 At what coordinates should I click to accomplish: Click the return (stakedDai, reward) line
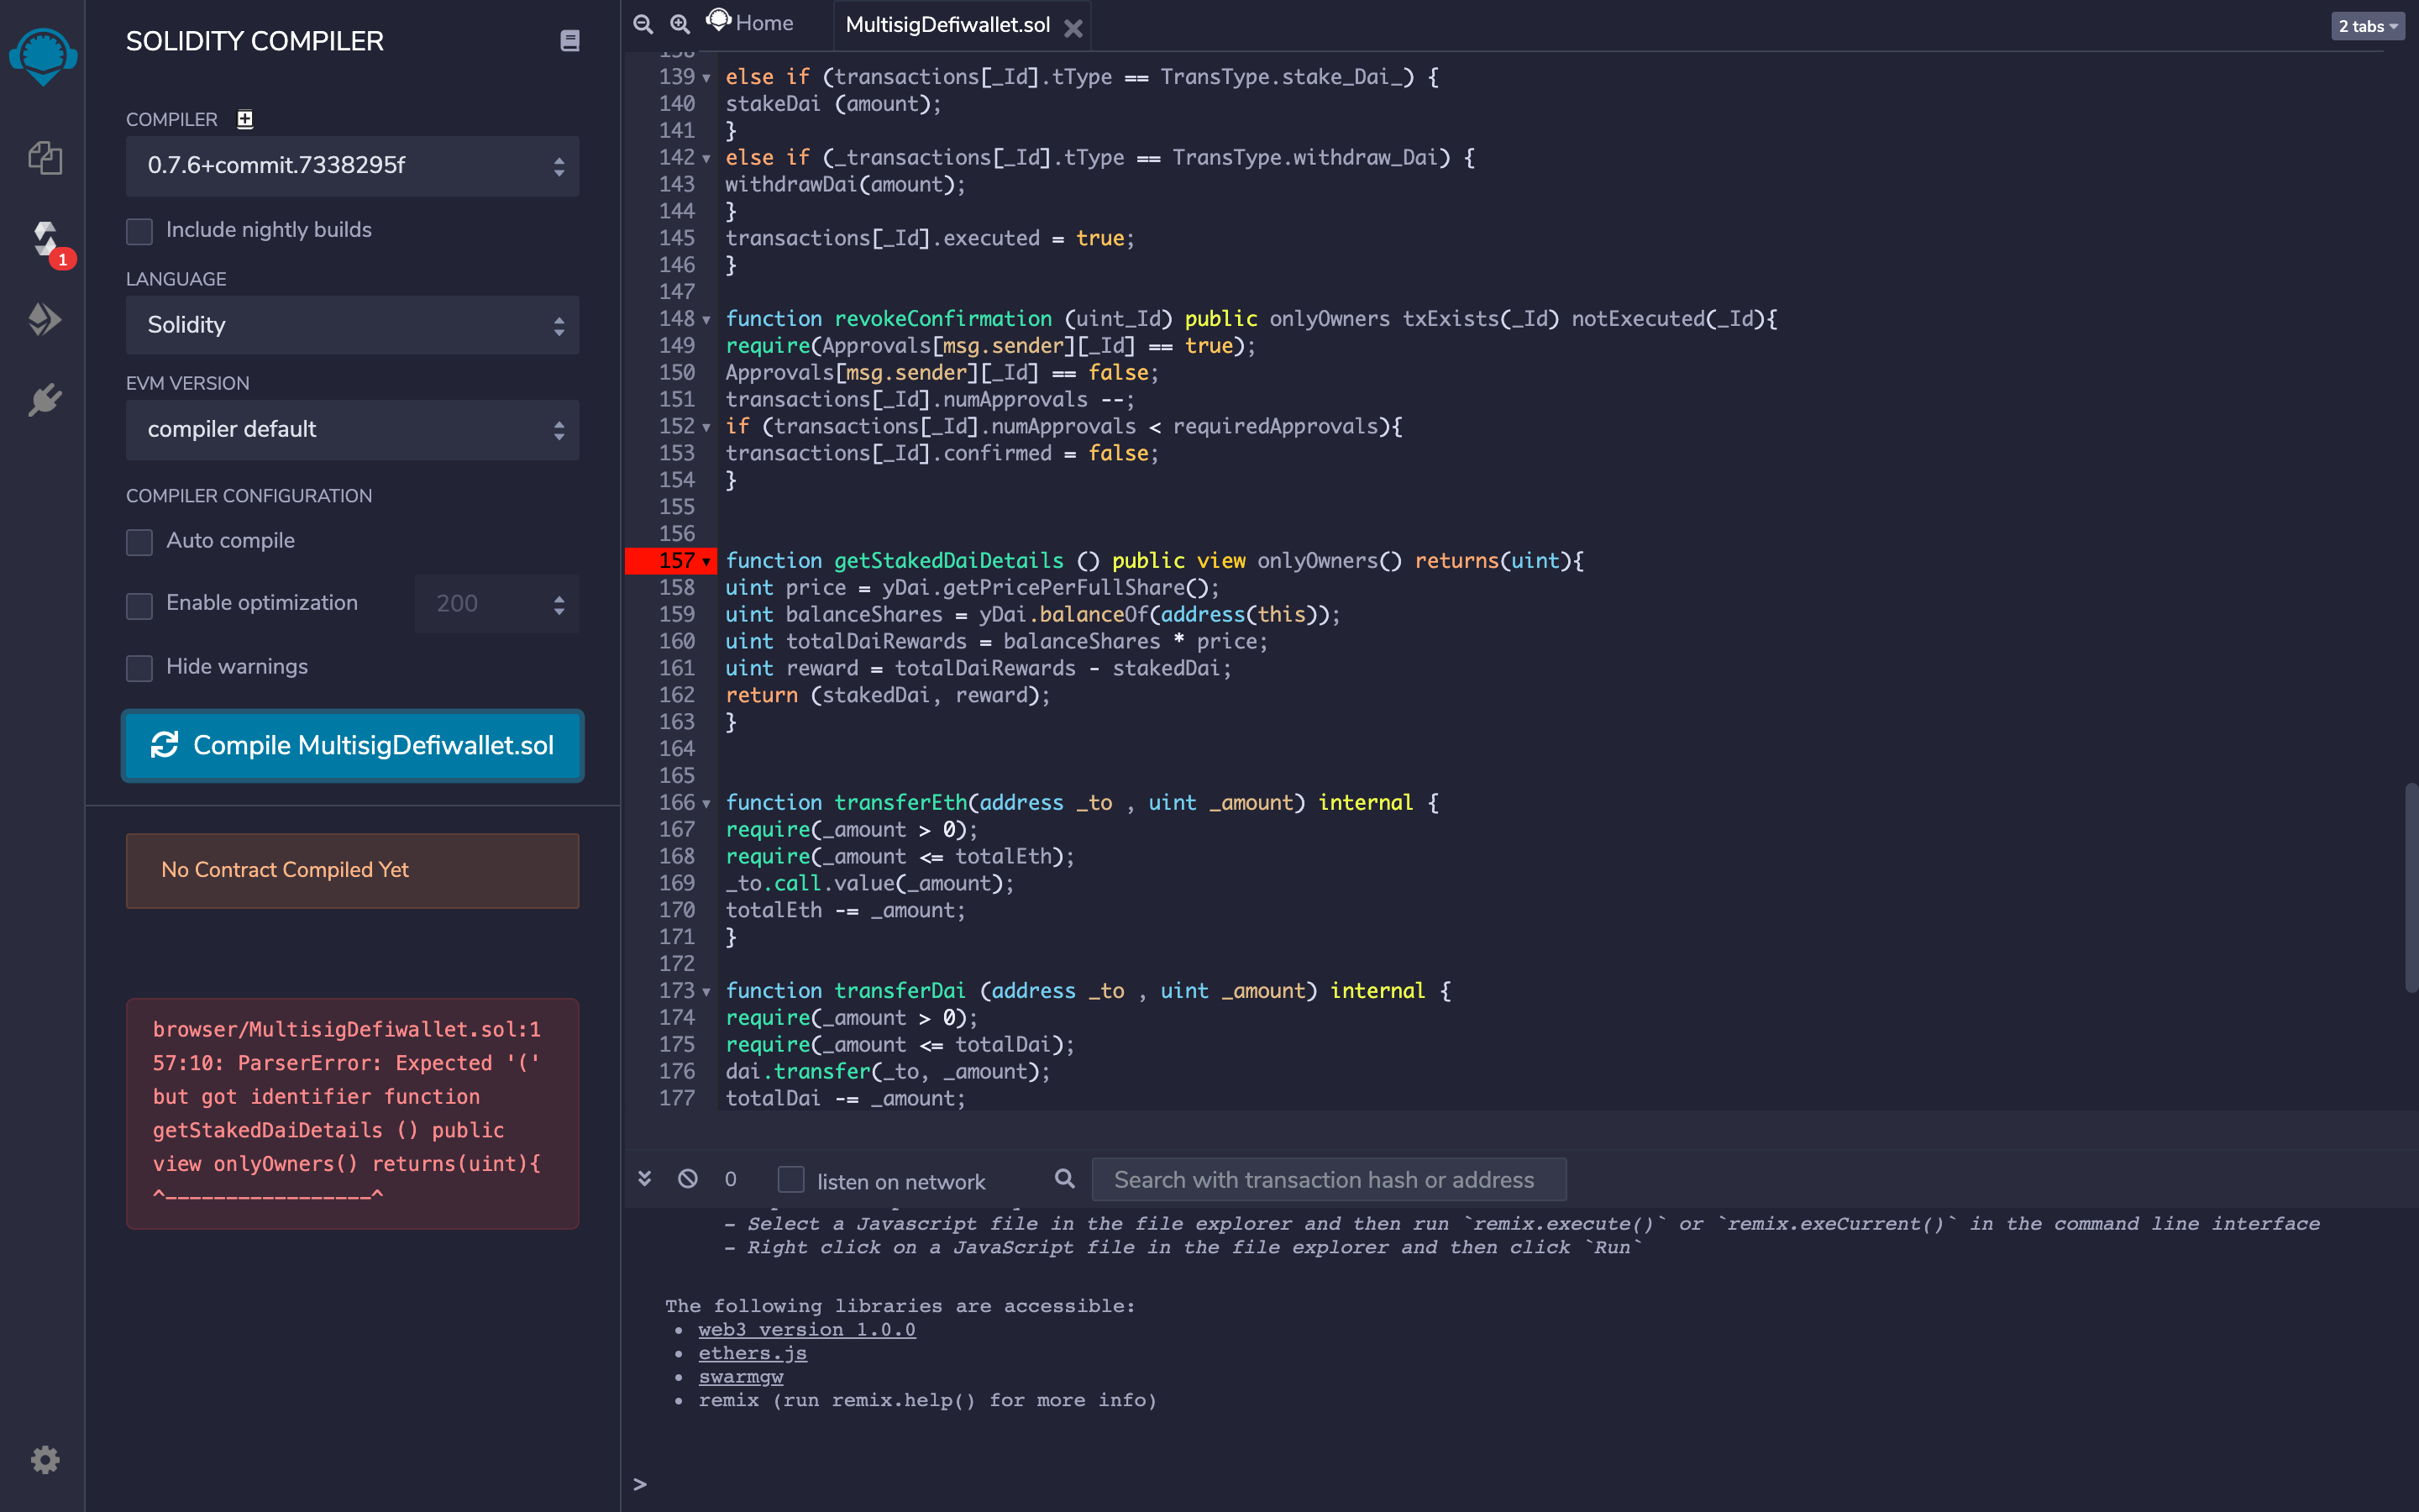pyautogui.click(x=888, y=695)
